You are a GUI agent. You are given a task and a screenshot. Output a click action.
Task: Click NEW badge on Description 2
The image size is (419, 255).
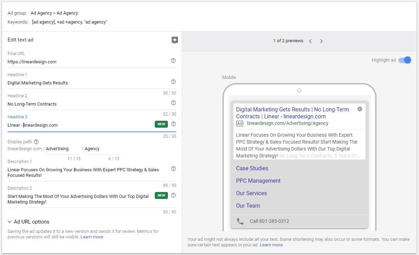click(x=161, y=195)
